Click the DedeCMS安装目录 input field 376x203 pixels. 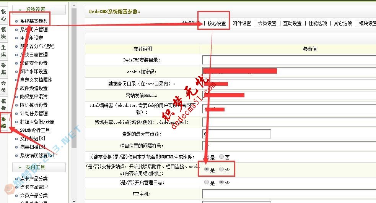click(289, 60)
